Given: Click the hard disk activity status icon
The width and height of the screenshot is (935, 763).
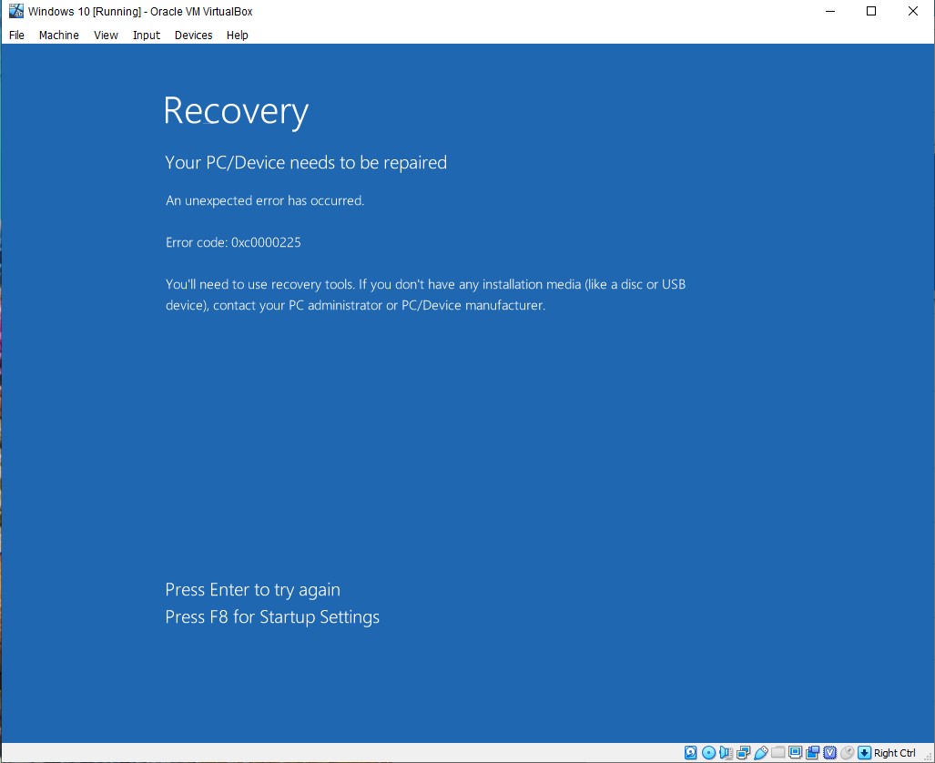Looking at the screenshot, I should click(x=690, y=753).
